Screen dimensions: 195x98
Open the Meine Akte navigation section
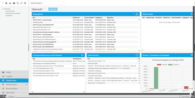pyautogui.click(x=14, y=93)
